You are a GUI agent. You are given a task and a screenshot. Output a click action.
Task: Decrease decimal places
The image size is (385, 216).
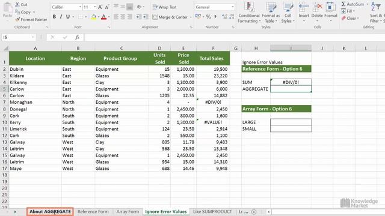coord(231,17)
